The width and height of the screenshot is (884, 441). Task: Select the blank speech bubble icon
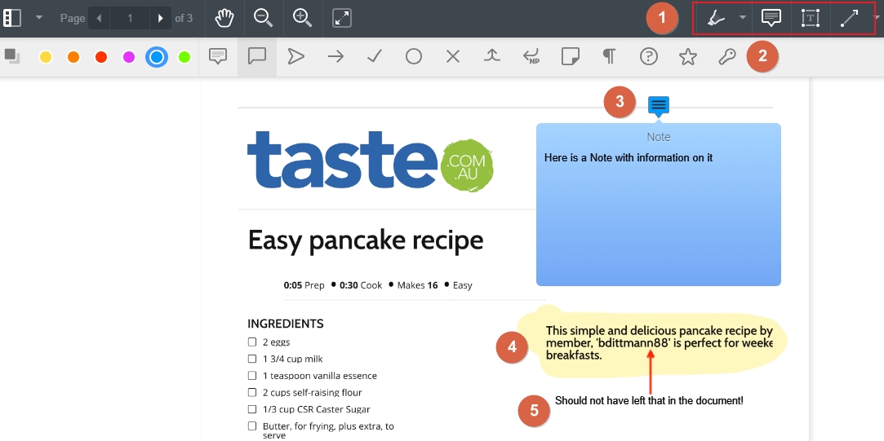click(257, 55)
